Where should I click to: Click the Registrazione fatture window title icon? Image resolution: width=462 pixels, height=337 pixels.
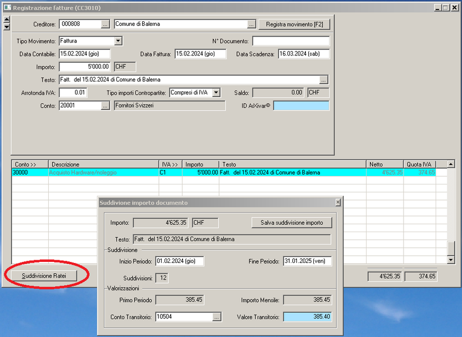[x=7, y=8]
